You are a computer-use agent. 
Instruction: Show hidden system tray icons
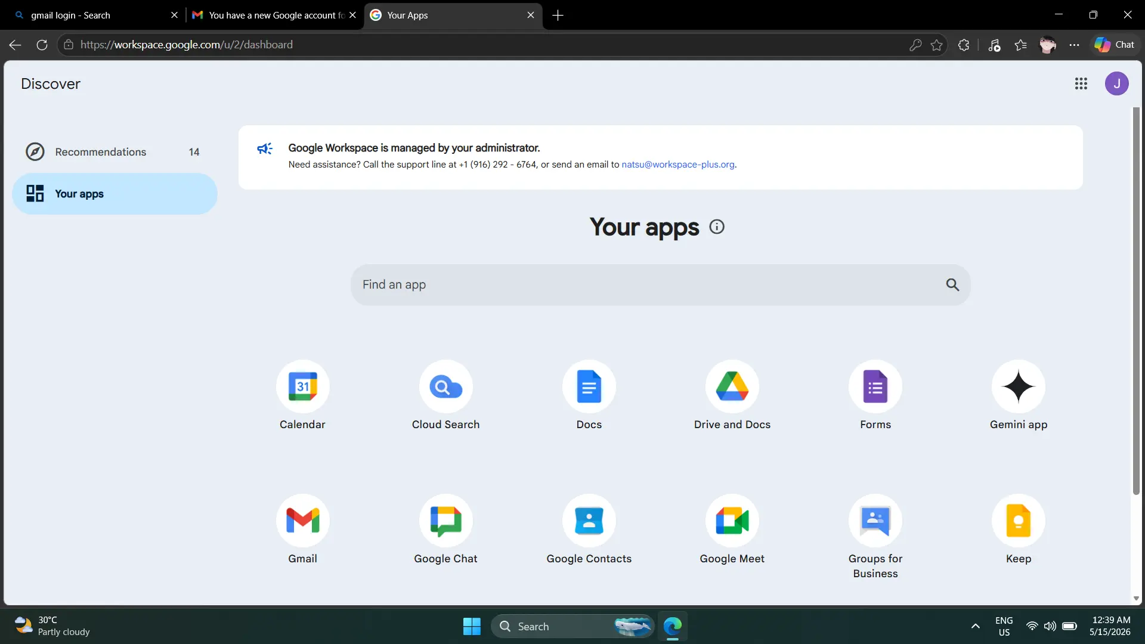pyautogui.click(x=975, y=626)
